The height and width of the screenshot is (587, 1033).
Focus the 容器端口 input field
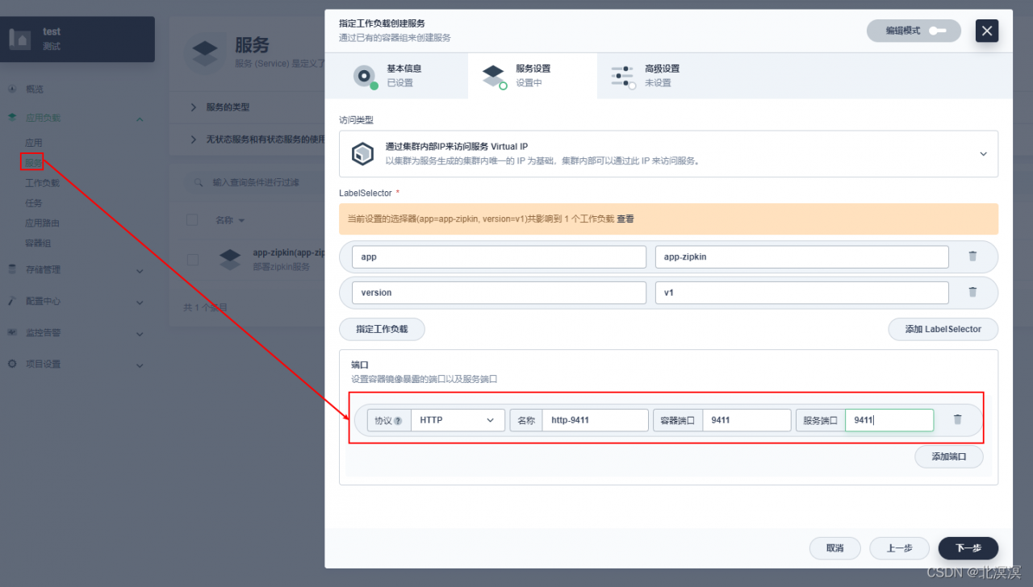coord(747,420)
